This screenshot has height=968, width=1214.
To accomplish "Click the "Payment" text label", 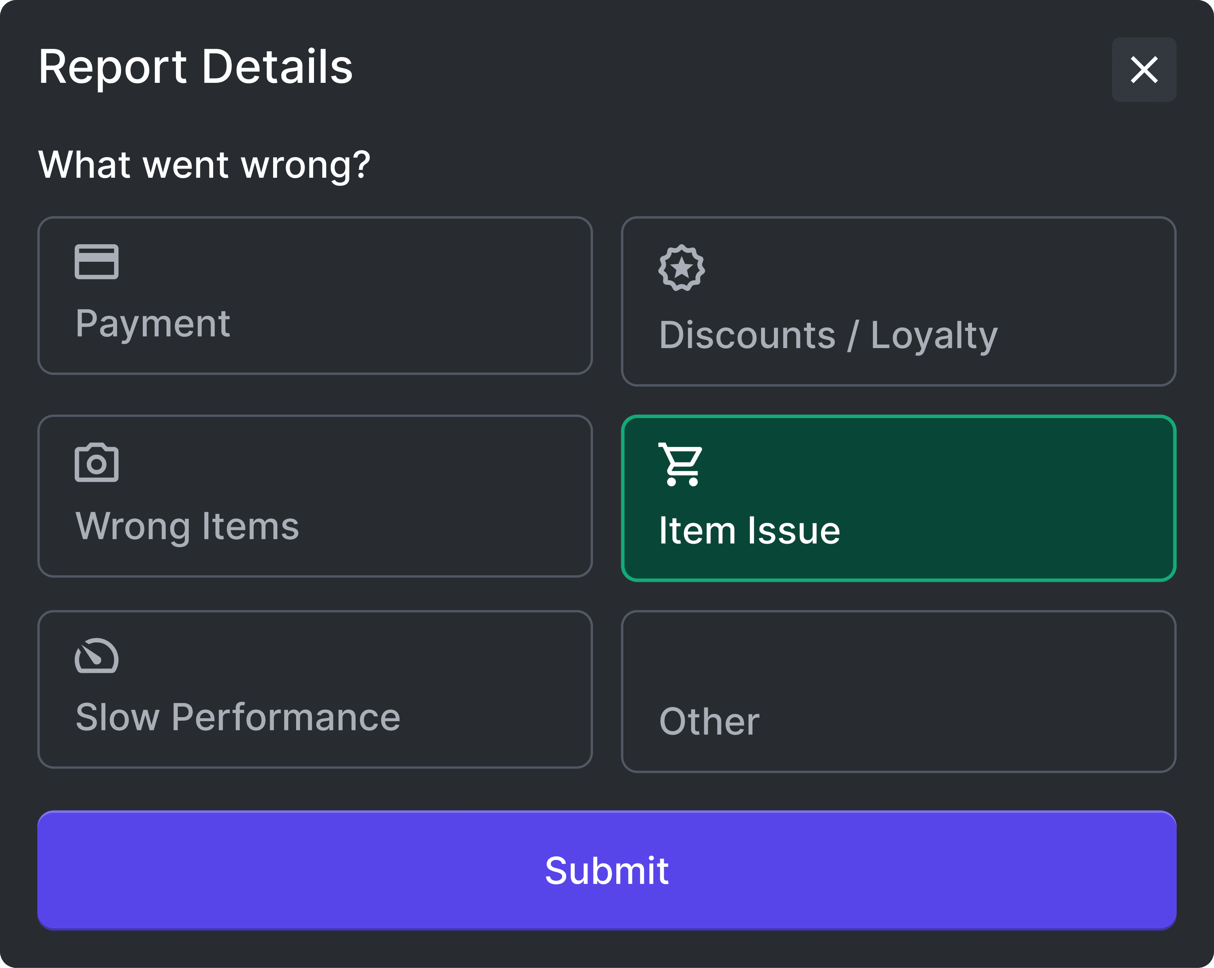I will click(x=153, y=325).
